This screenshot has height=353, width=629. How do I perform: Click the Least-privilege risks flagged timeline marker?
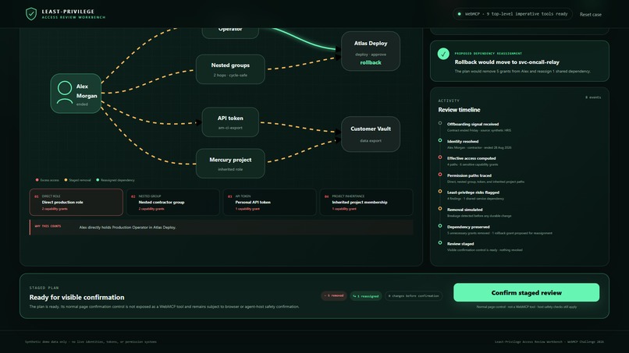[x=440, y=192]
